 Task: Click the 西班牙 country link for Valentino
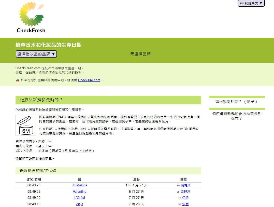click(185, 191)
